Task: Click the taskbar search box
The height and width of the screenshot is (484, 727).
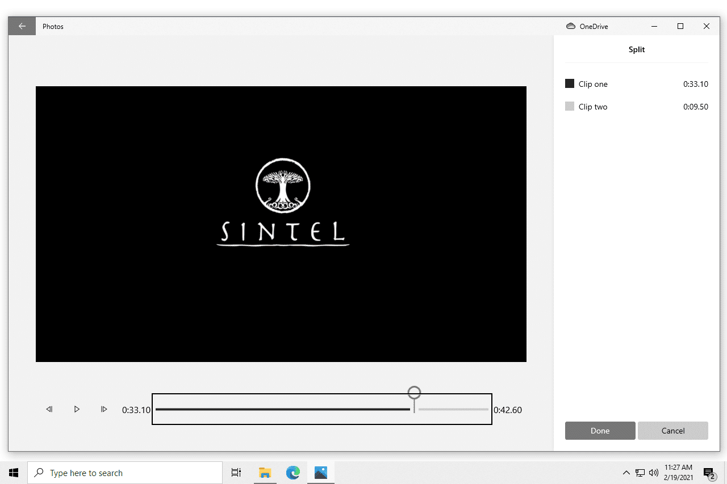Action: (x=125, y=473)
